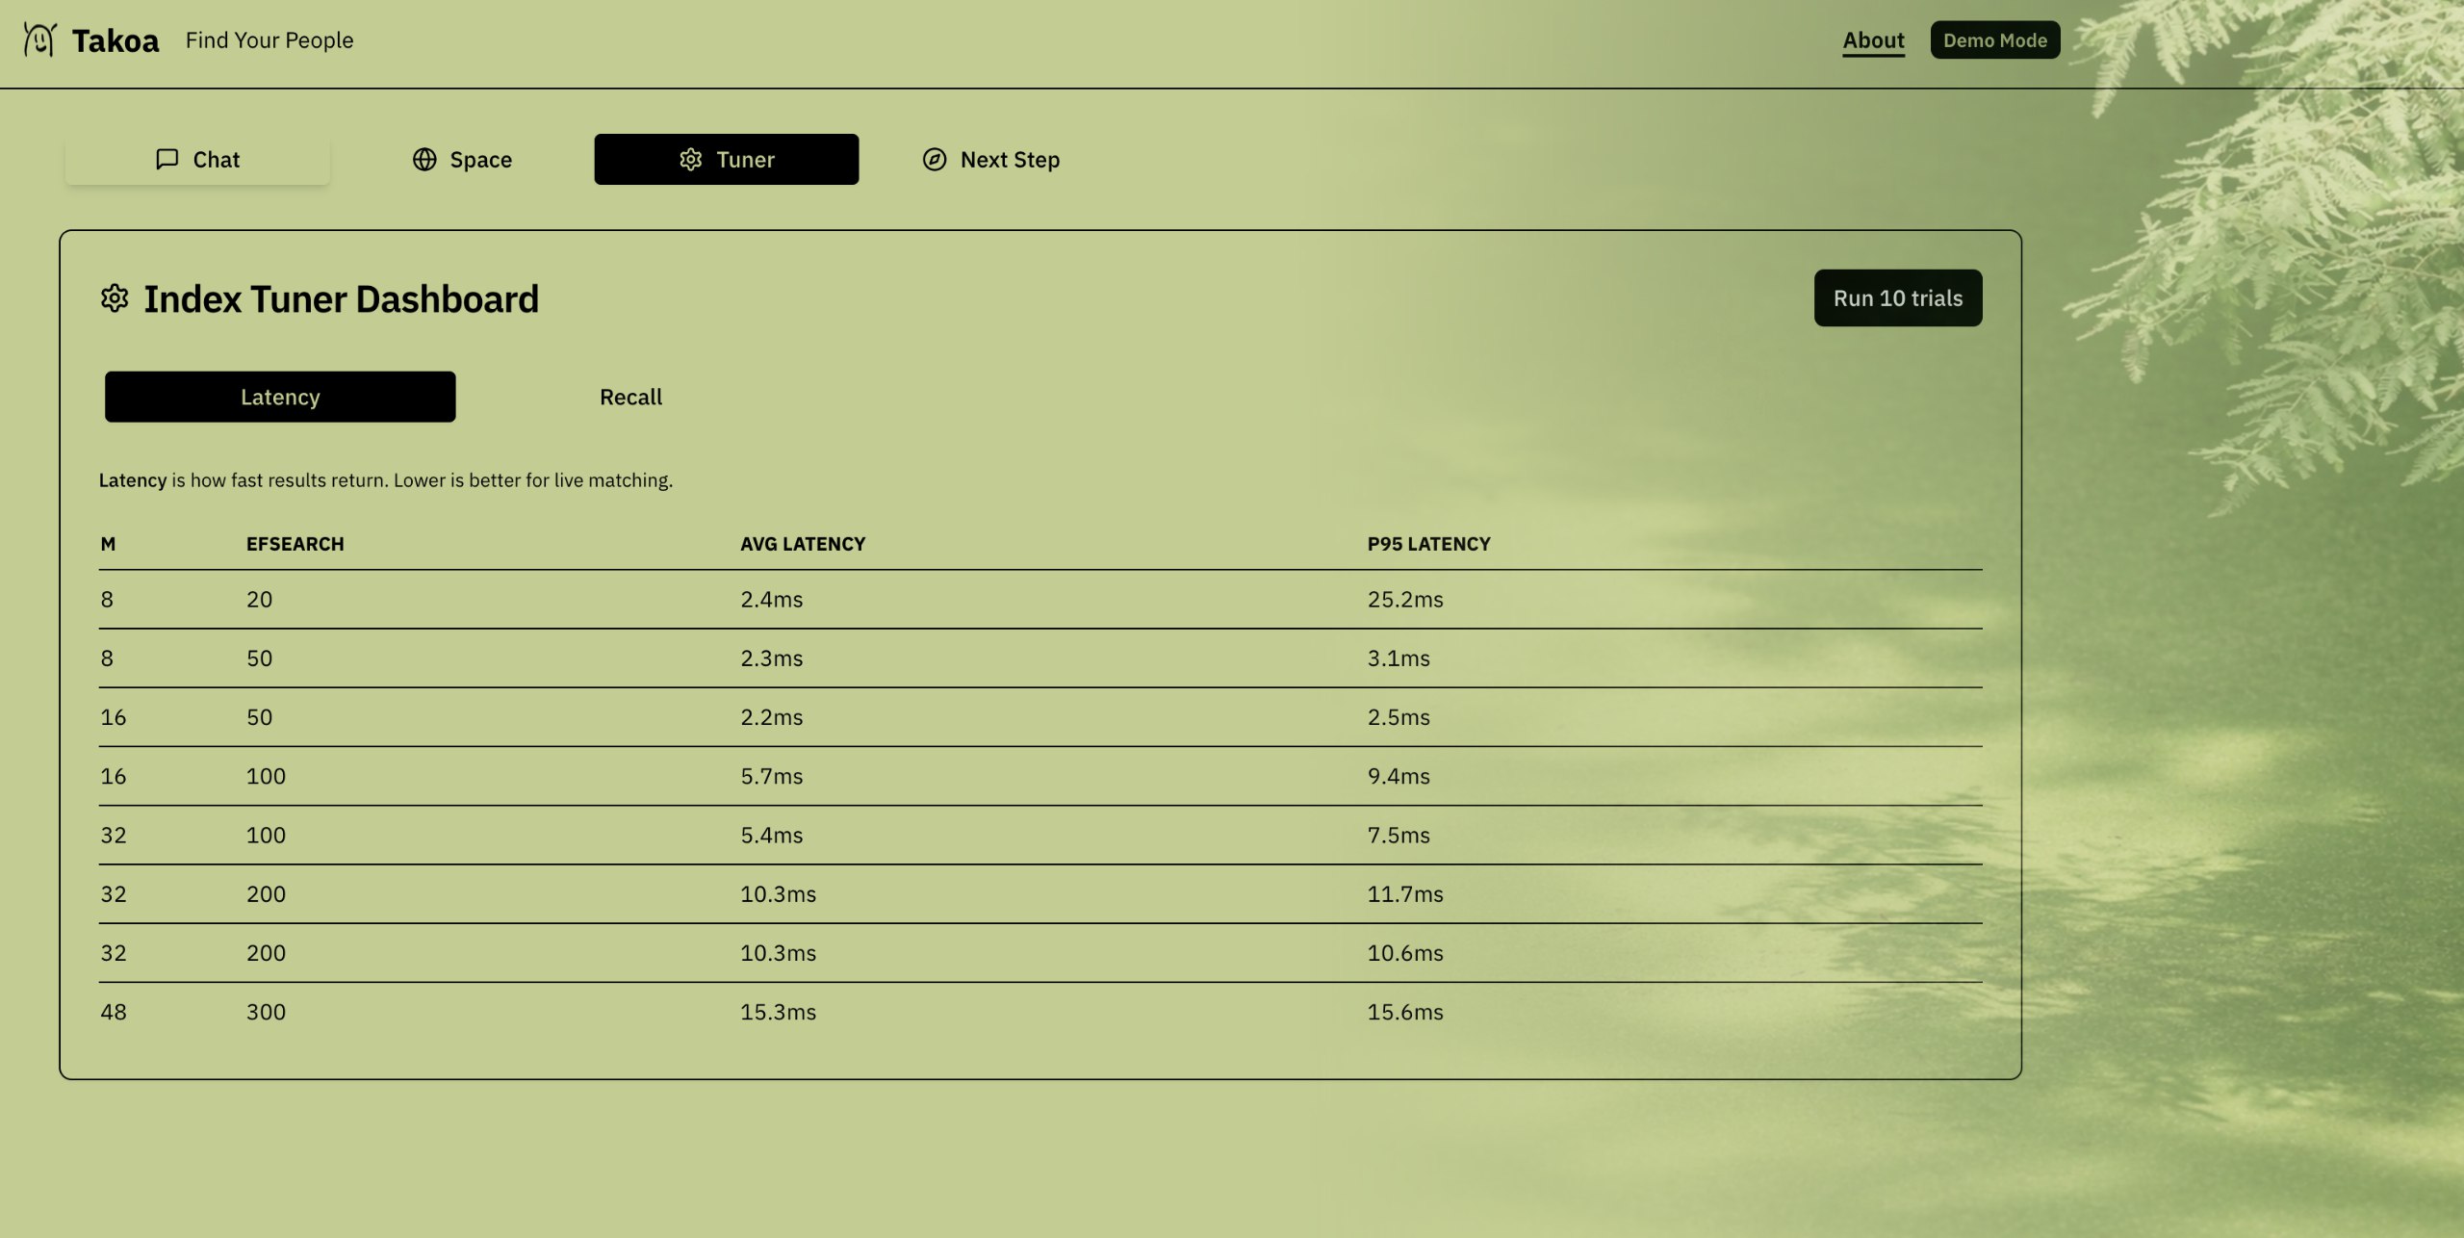
Task: Click the EFSEARCH column header
Action: pyautogui.click(x=295, y=544)
